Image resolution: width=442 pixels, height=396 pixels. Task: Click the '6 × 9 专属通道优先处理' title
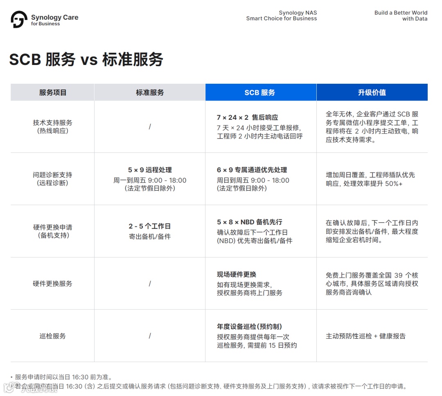(252, 170)
